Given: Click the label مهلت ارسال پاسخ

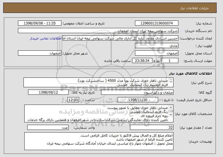Looking at the screenshot, I should pos(198,61).
